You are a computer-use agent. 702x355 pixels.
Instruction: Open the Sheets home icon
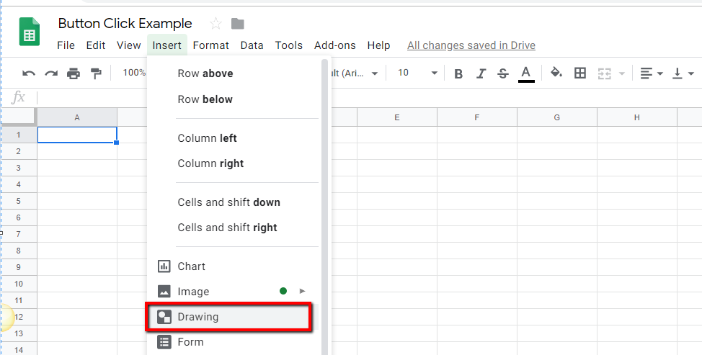pyautogui.click(x=30, y=33)
